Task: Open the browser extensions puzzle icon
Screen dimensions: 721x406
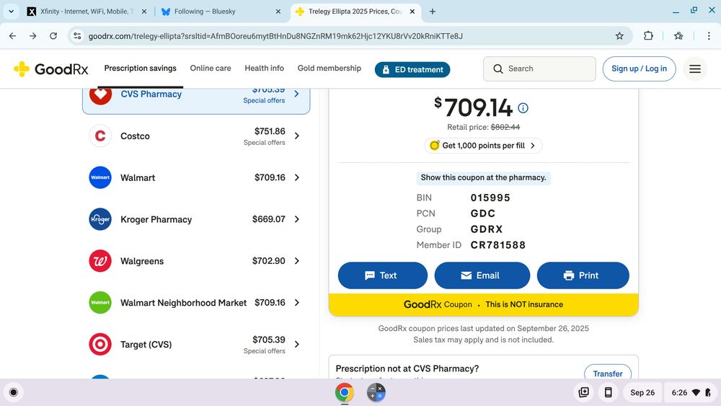Action: tap(648, 36)
